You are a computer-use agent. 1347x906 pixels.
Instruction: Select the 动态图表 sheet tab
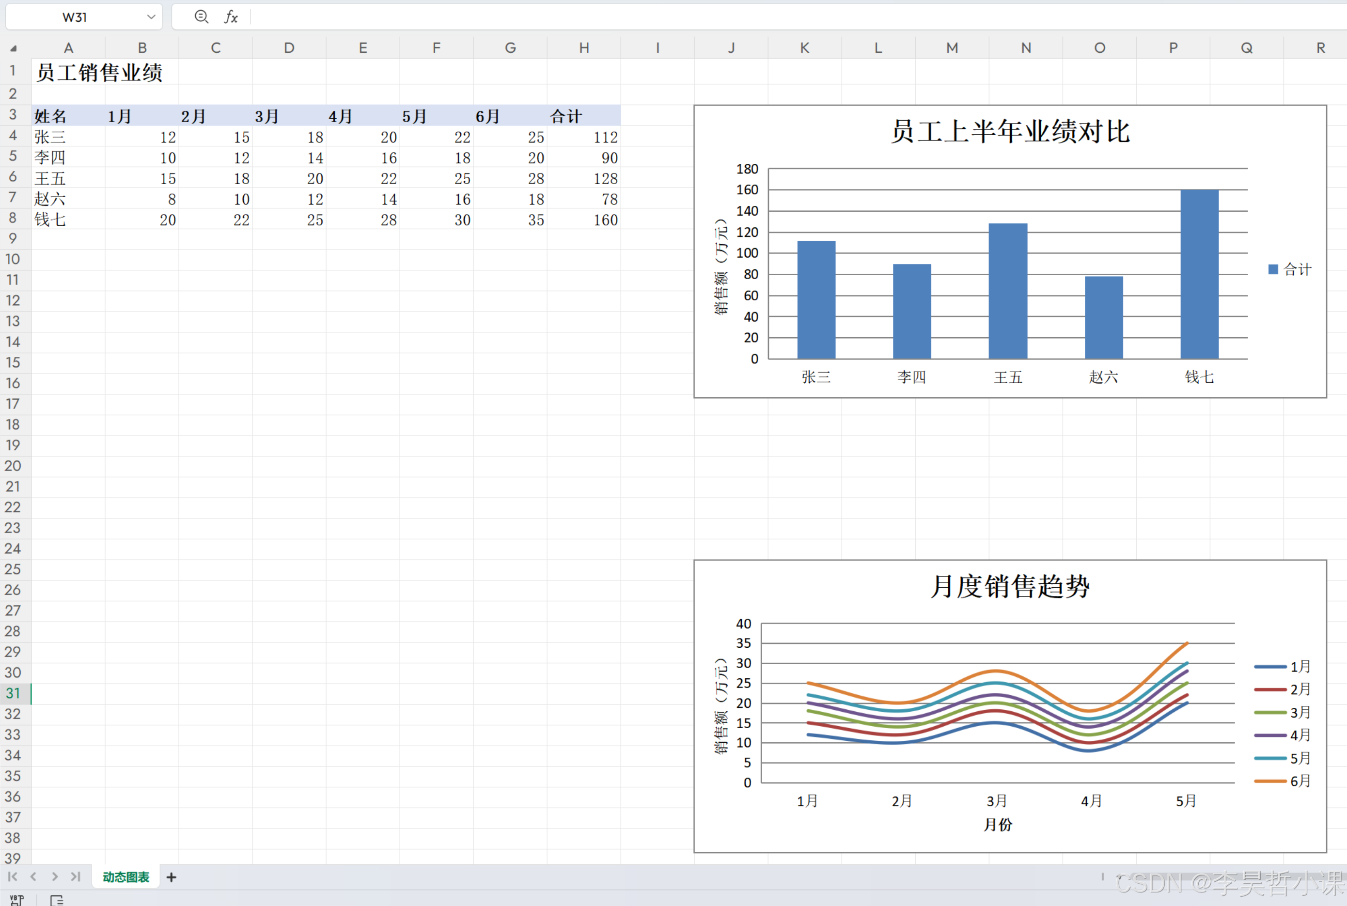click(126, 877)
